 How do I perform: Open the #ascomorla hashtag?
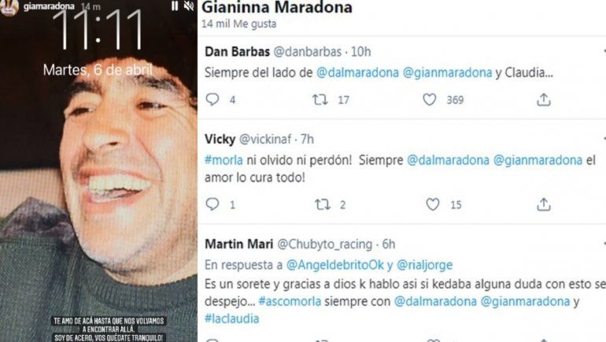coord(290,301)
